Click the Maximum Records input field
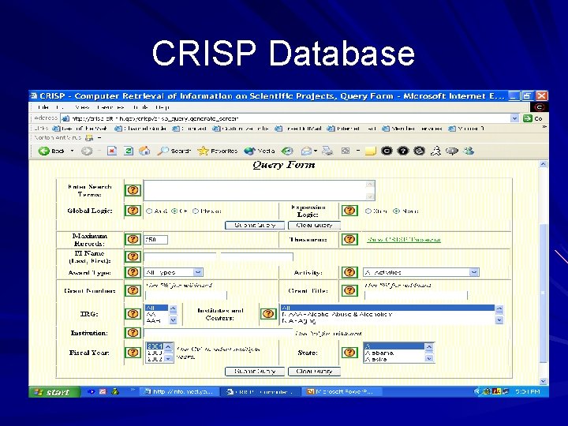The width and height of the screenshot is (568, 426). coord(155,240)
